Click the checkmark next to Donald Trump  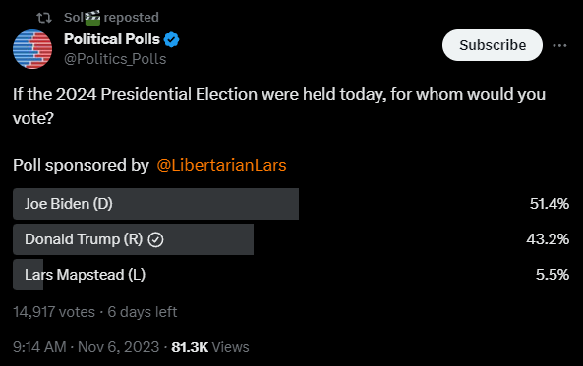click(155, 239)
